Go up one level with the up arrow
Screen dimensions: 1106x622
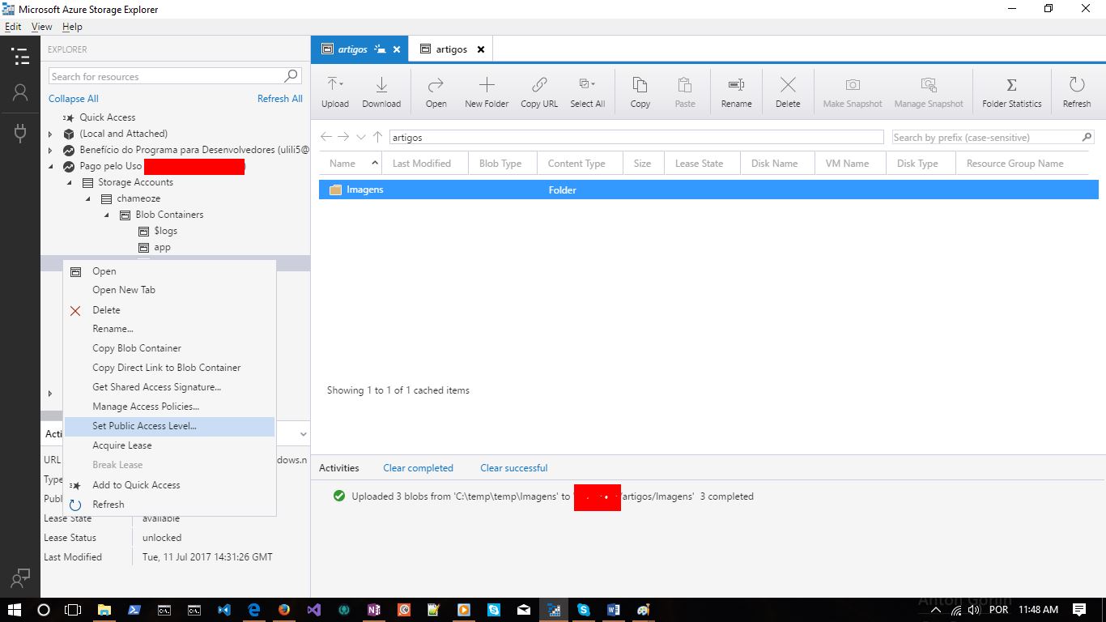pos(377,137)
